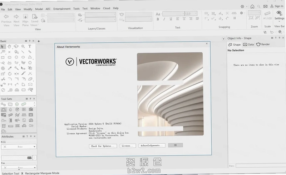Open the Tool Sets palette options menu
This screenshot has width=286, height=175.
coord(27,99)
